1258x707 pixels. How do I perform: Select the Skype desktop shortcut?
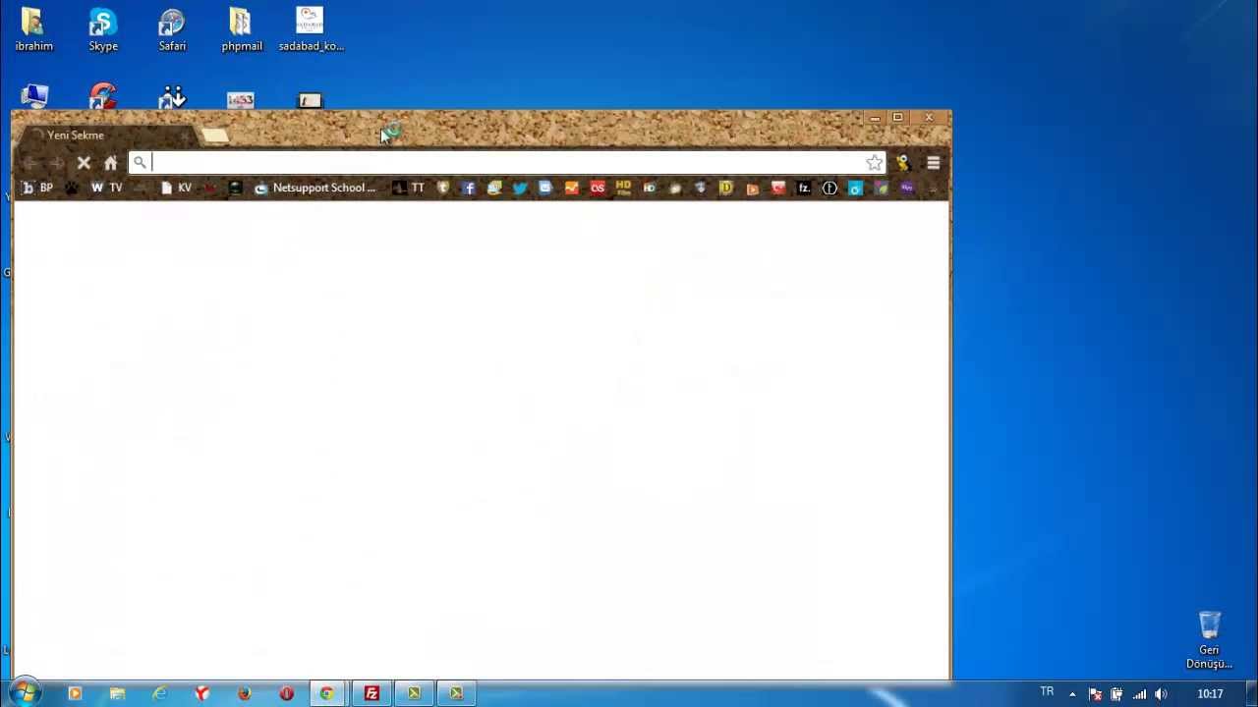[x=103, y=29]
